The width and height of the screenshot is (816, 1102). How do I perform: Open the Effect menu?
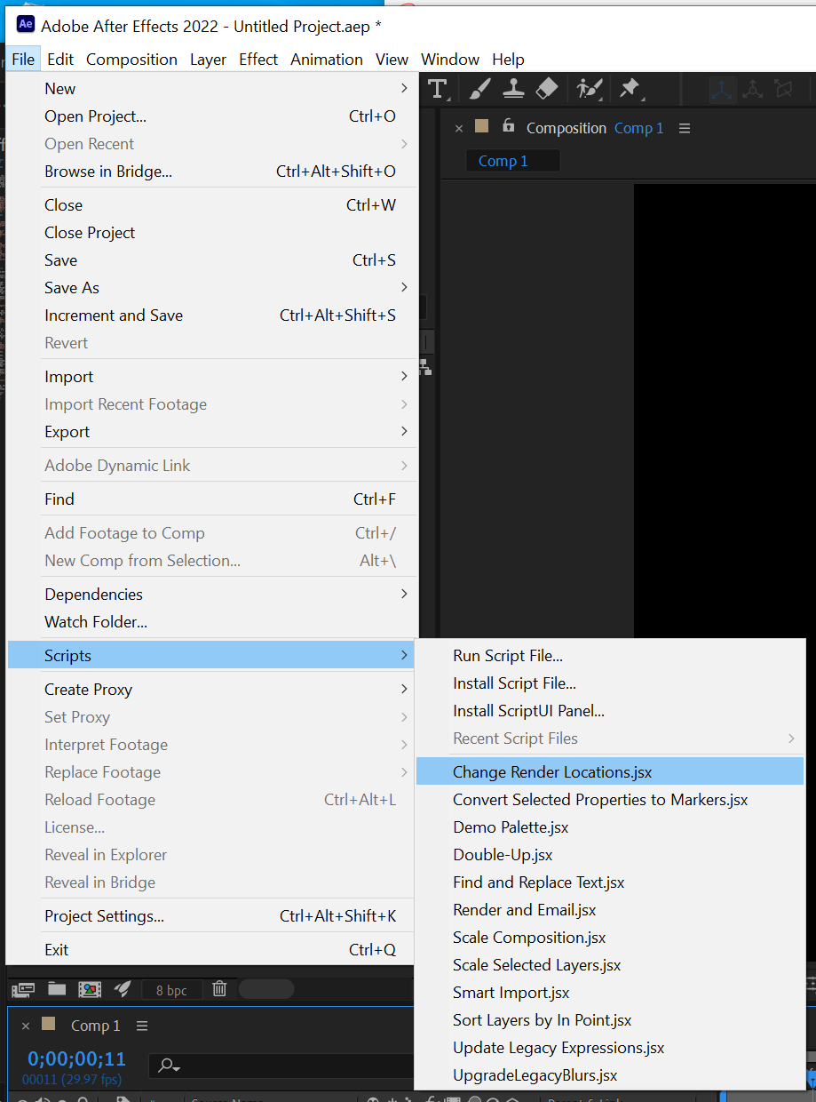pyautogui.click(x=258, y=60)
